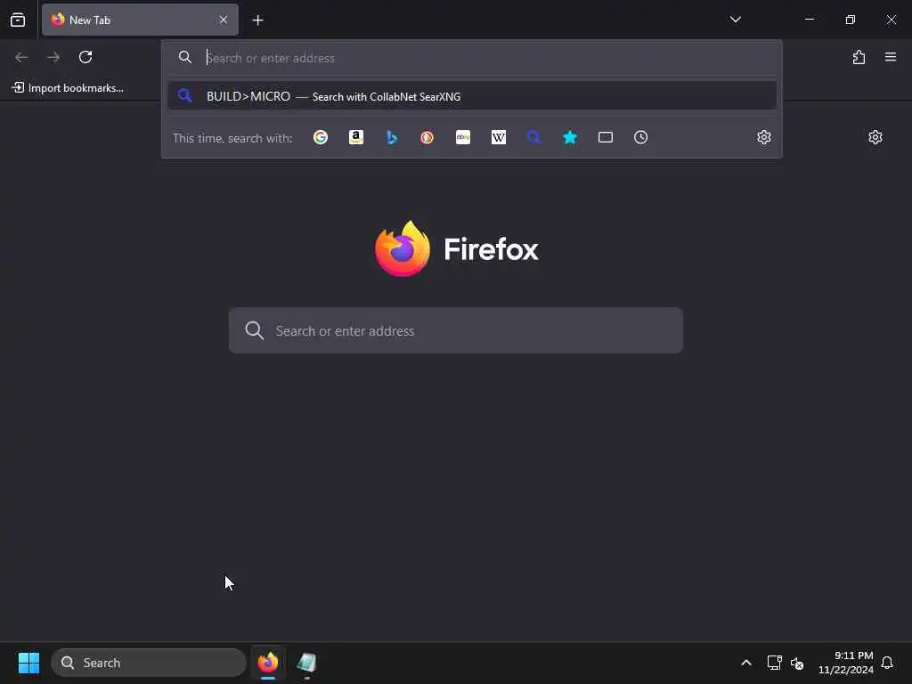
Task: Open a new tab with plus button
Action: tap(257, 20)
